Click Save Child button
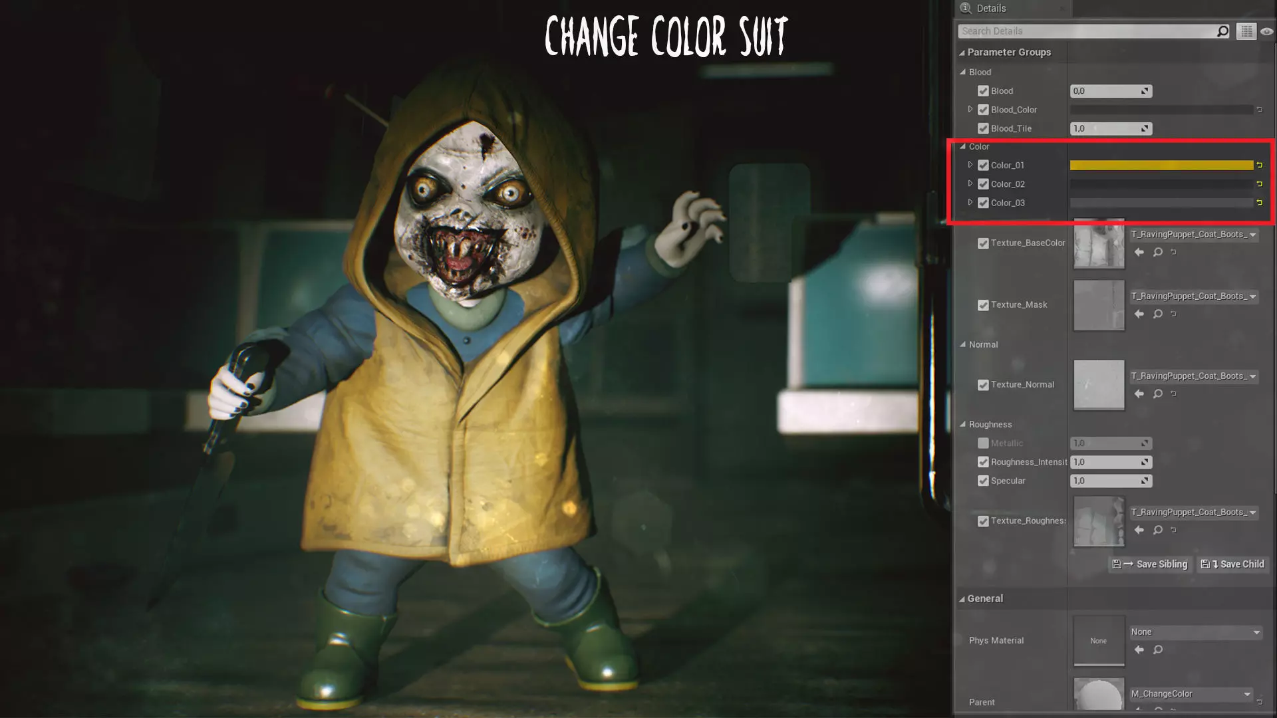The image size is (1277, 718). pos(1232,564)
